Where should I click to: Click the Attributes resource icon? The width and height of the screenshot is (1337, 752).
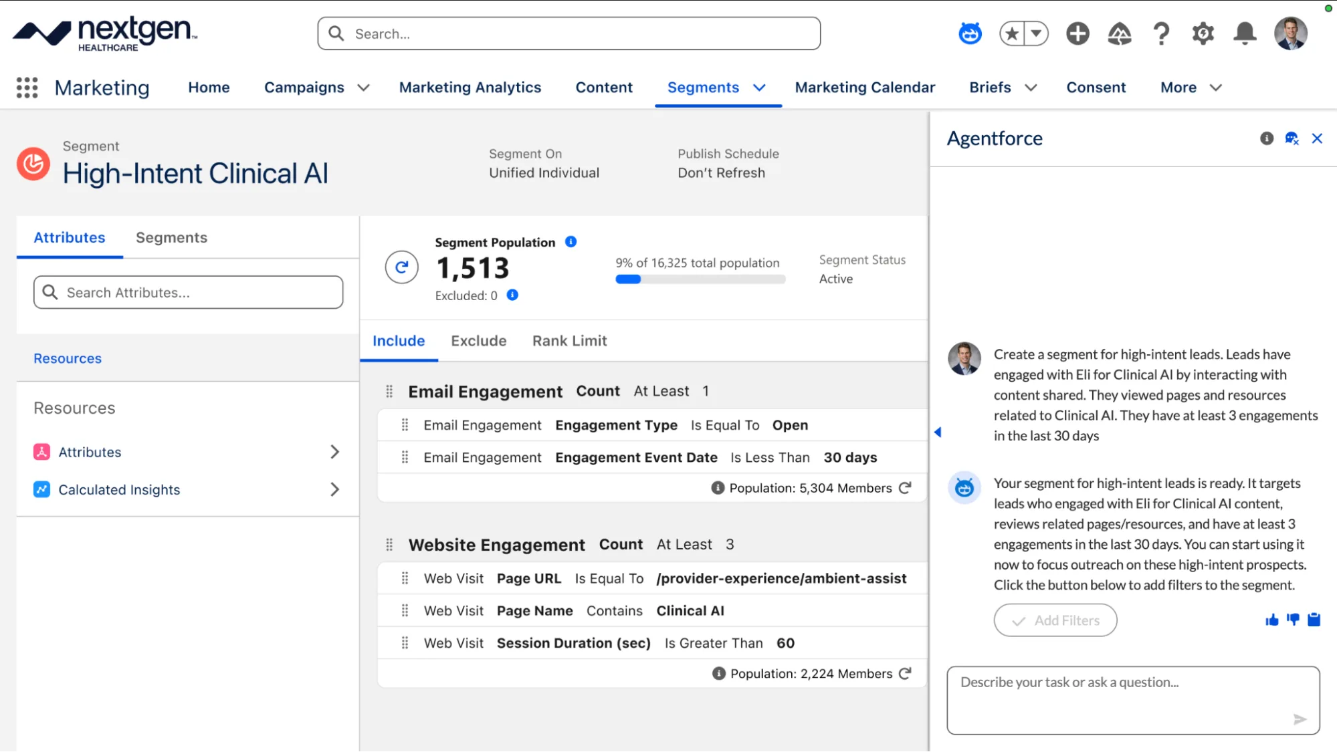tap(41, 452)
